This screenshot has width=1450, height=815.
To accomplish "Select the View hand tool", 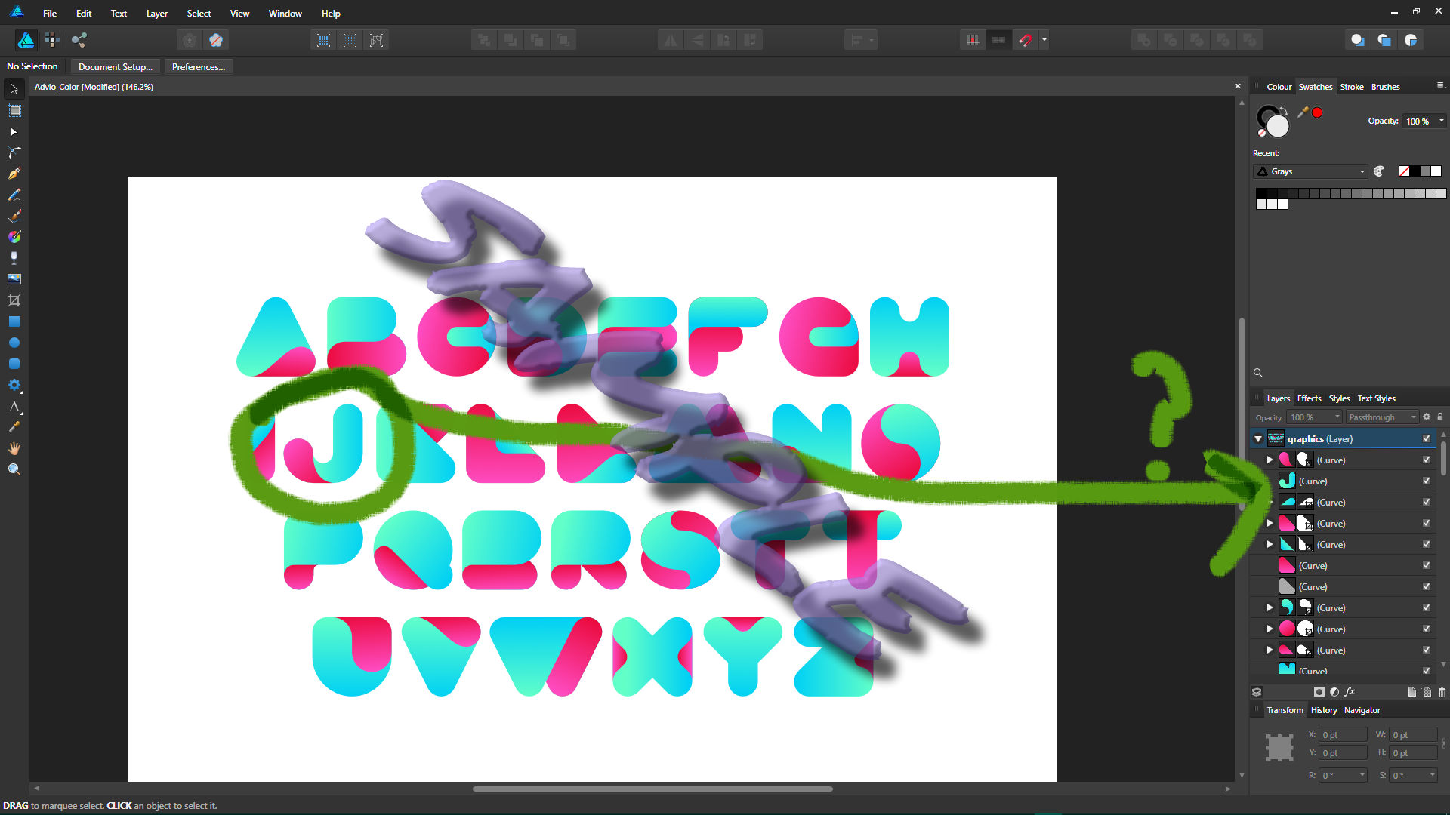I will tap(14, 448).
